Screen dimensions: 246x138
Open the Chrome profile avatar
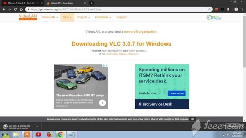coord(236,9)
